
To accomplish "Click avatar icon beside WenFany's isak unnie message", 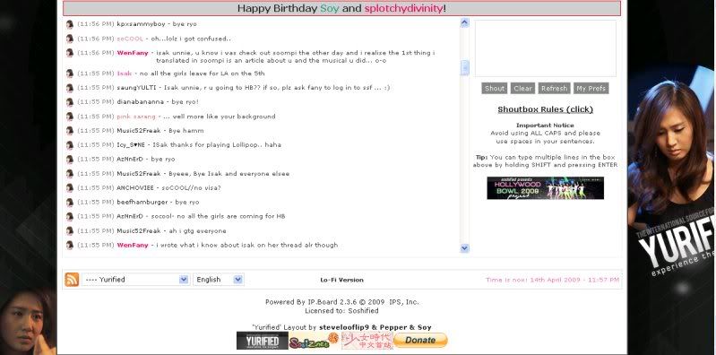I will (x=69, y=53).
